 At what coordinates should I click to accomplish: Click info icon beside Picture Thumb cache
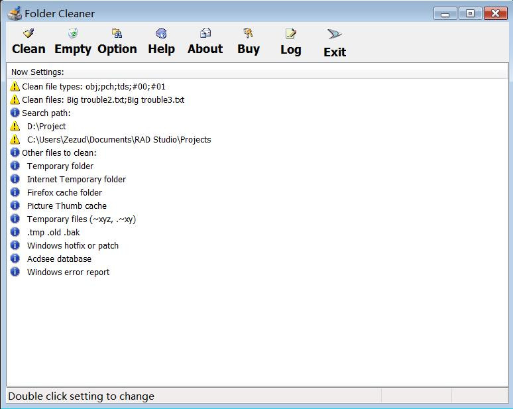coord(15,205)
